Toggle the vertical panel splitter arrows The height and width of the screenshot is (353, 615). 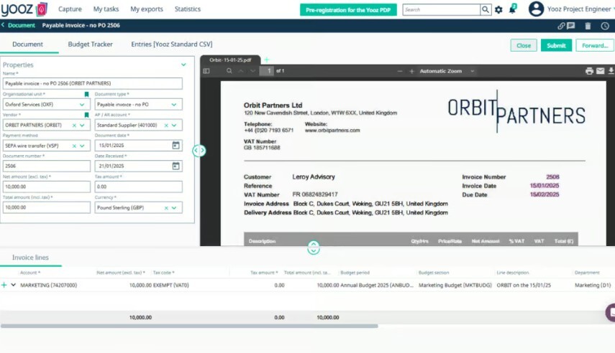click(314, 248)
